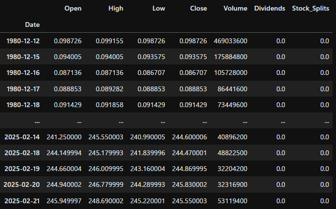Click the High column header
This screenshot has width=336, height=209.
tap(116, 8)
